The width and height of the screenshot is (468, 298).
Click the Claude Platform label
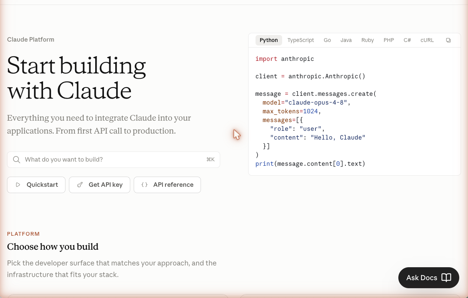pos(31,40)
